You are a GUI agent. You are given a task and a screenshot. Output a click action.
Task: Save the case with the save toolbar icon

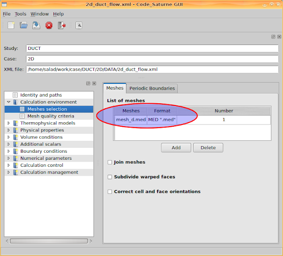[x=36, y=25]
